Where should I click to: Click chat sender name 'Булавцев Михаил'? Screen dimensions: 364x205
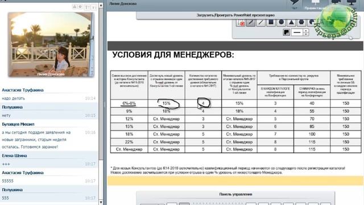tap(18, 124)
